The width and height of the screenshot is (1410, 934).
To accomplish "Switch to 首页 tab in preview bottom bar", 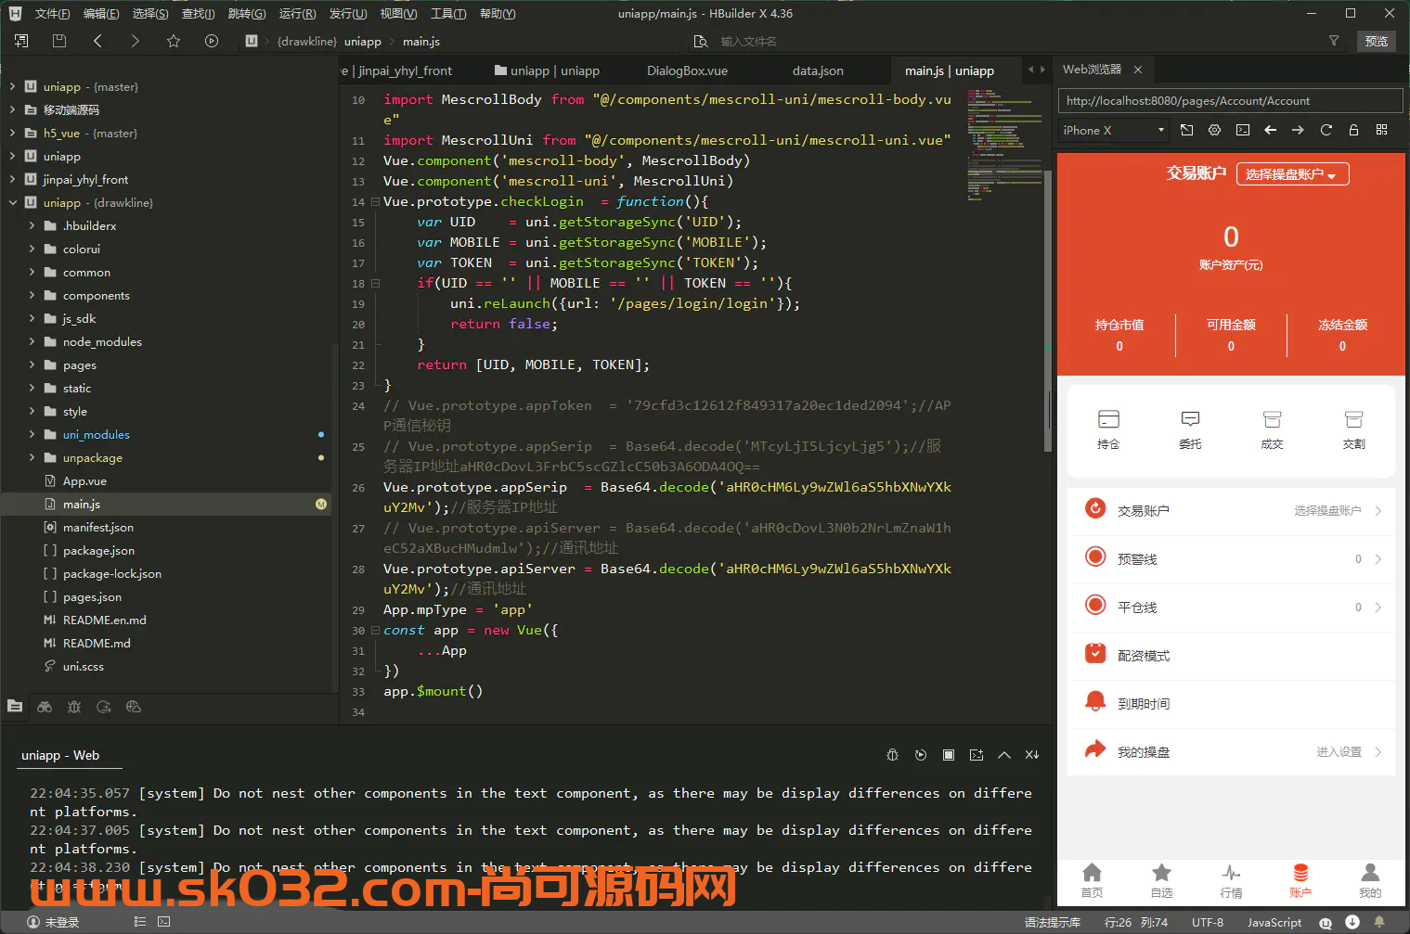I will pos(1092,880).
